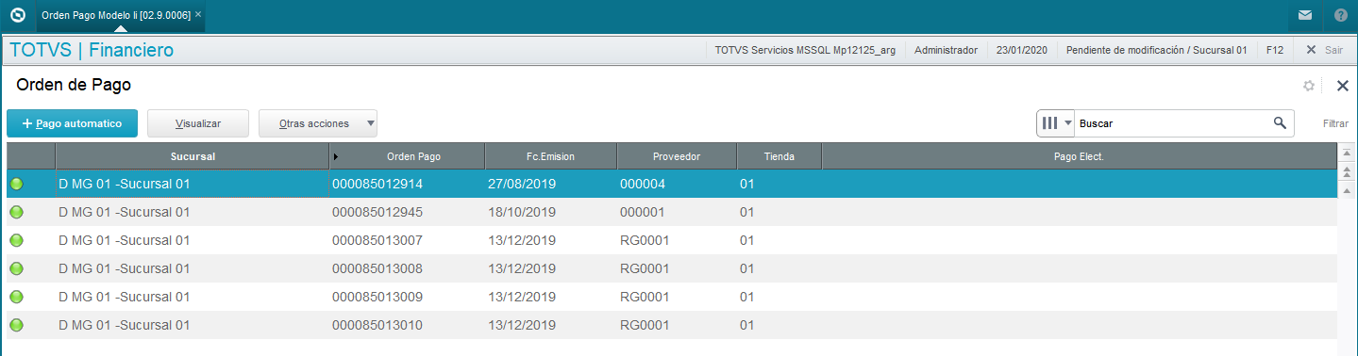Sort by the Tienda column header
The width and height of the screenshot is (1358, 356).
tap(779, 156)
